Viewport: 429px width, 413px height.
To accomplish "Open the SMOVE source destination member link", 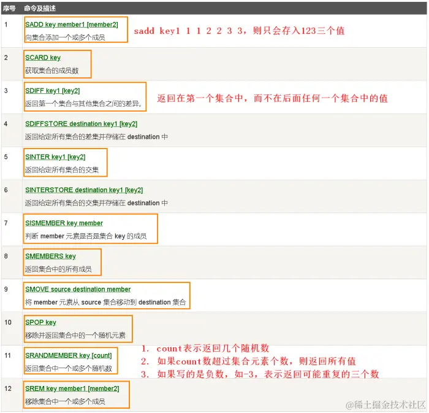I will 78,290.
